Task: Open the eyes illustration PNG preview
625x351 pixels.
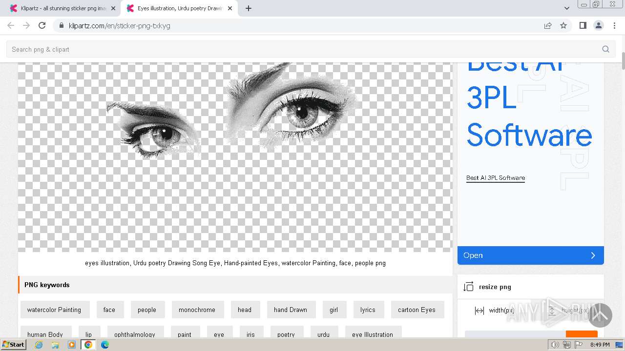Action: [235, 157]
